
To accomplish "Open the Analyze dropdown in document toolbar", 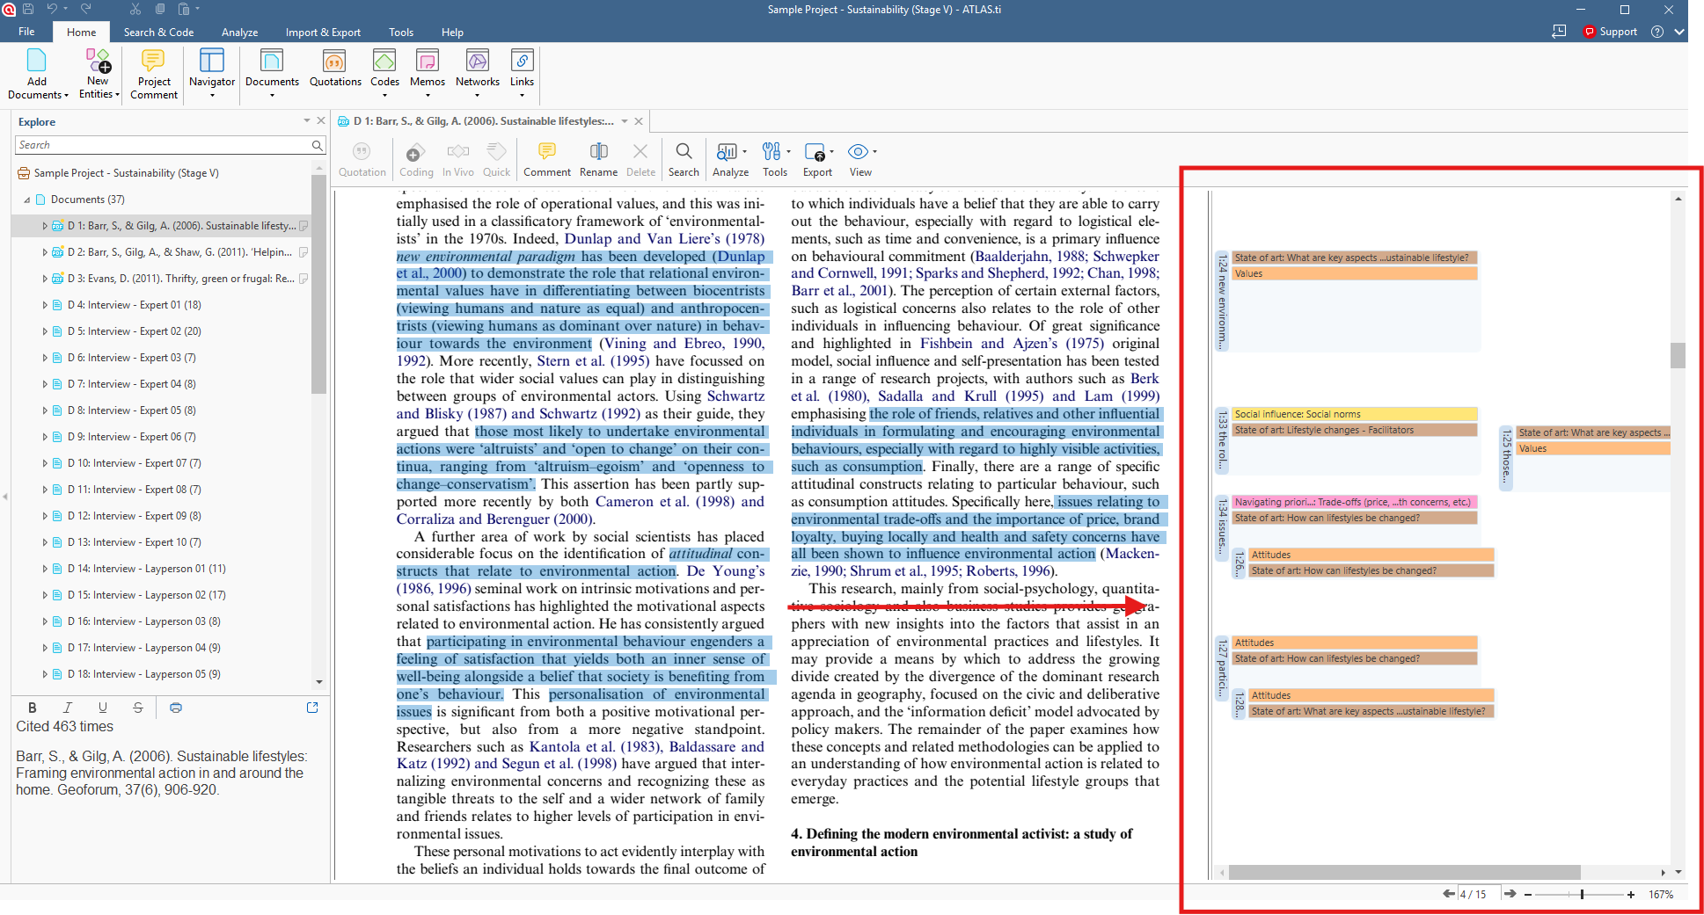I will pyautogui.click(x=731, y=159).
